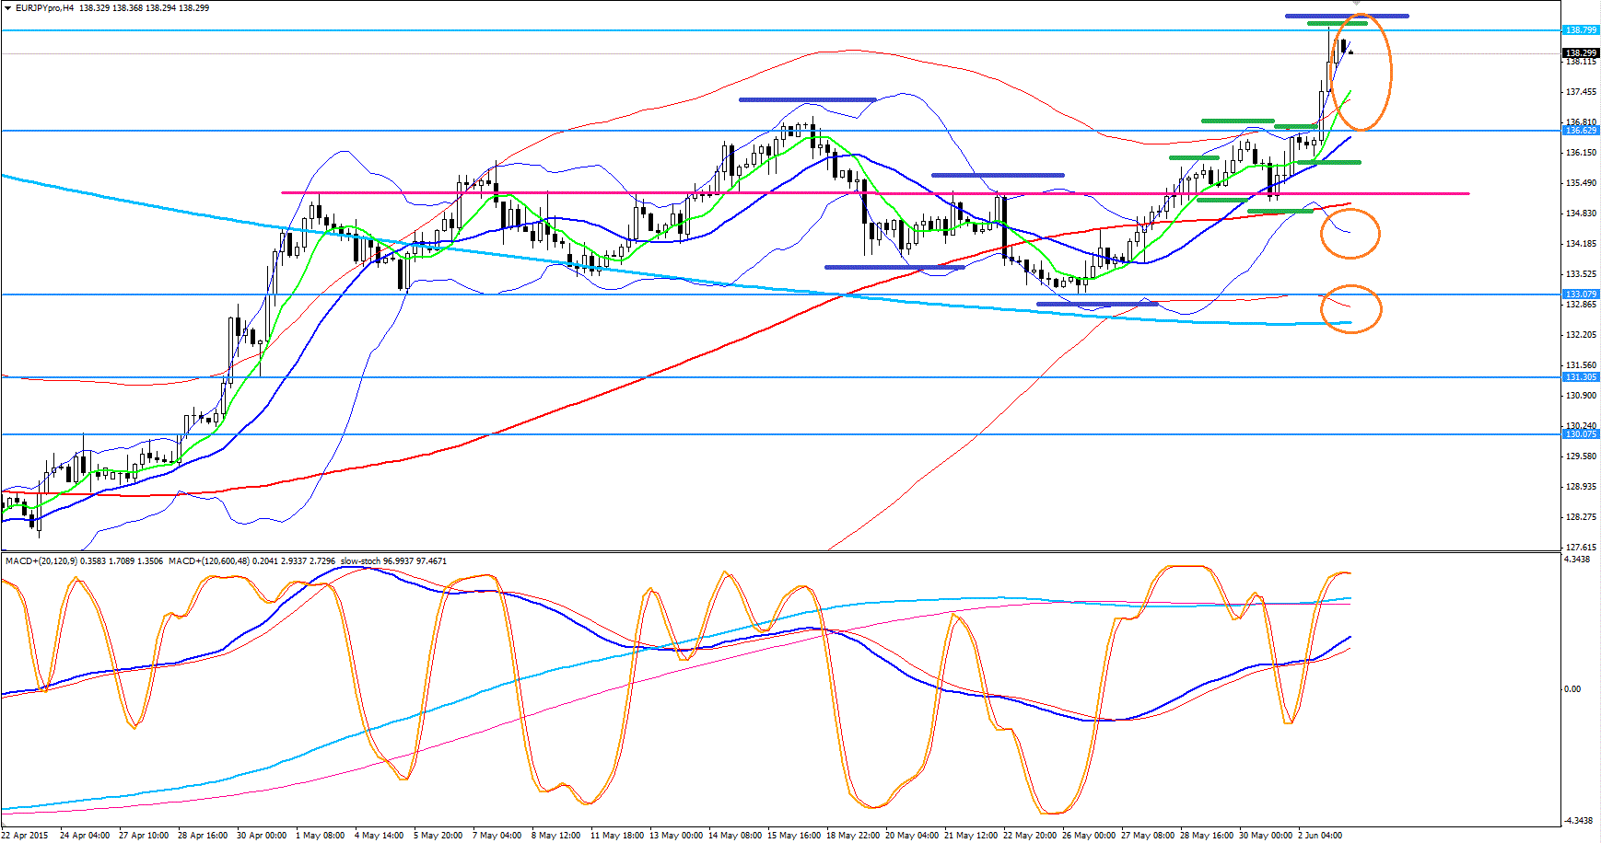This screenshot has height=843, width=1601.
Task: Click the 22 May 20:00 time label
Action: [1030, 836]
